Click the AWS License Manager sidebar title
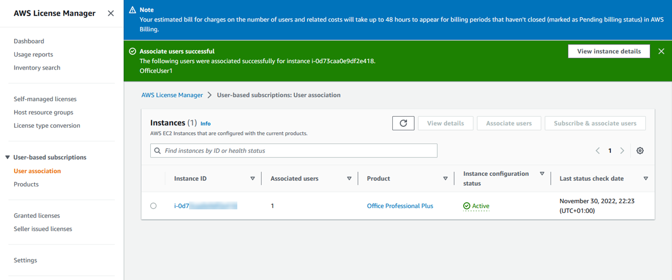Image resolution: width=672 pixels, height=280 pixels. tap(55, 14)
